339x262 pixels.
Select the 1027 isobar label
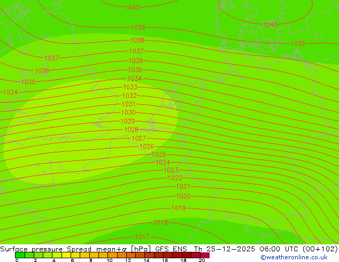(139, 138)
